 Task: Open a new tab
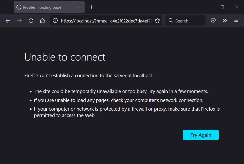coord(91,7)
